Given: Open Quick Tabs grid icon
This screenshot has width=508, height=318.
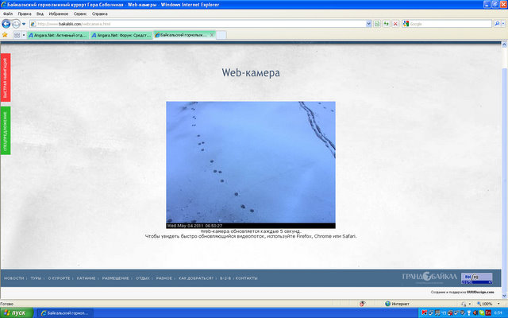Looking at the screenshot, I should (17, 35).
